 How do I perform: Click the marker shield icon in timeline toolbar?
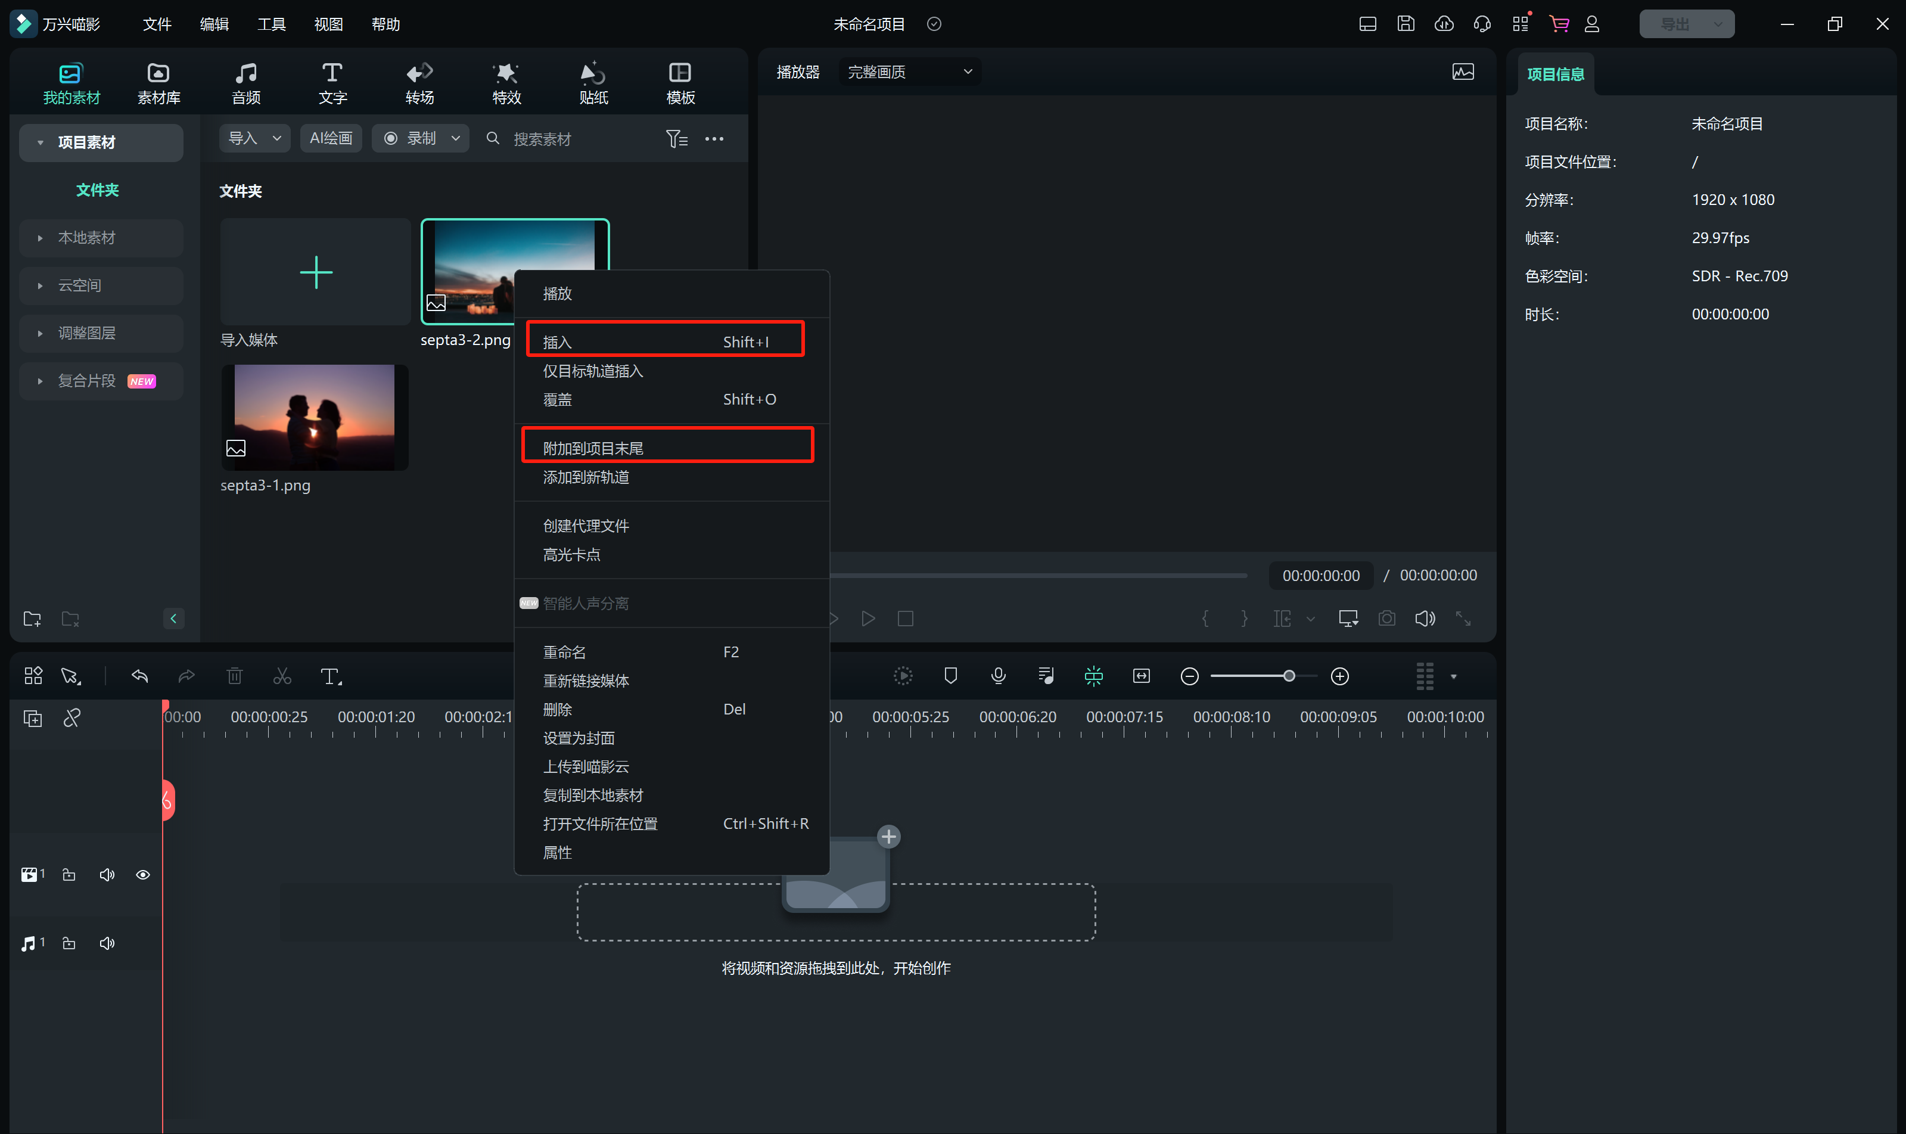pyautogui.click(x=950, y=676)
